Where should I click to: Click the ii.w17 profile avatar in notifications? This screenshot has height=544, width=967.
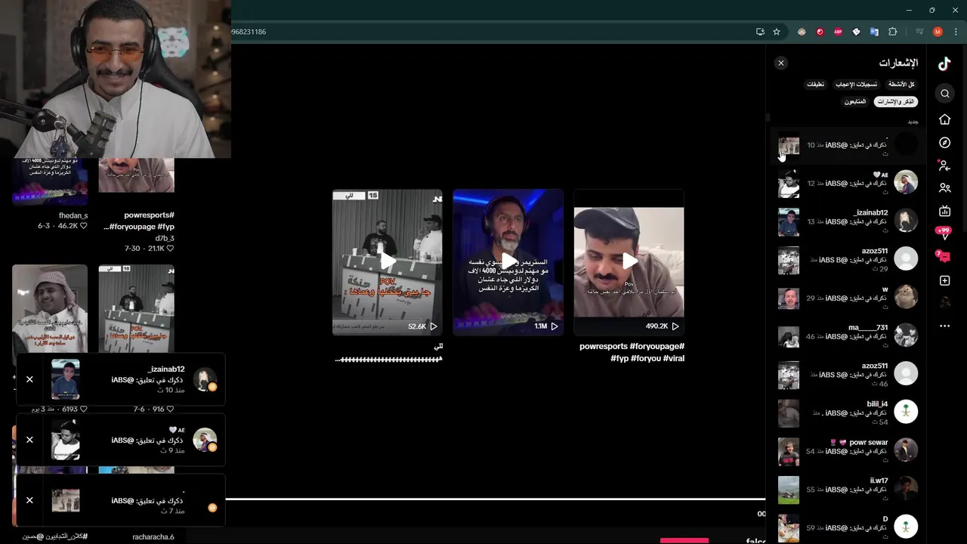pos(906,488)
